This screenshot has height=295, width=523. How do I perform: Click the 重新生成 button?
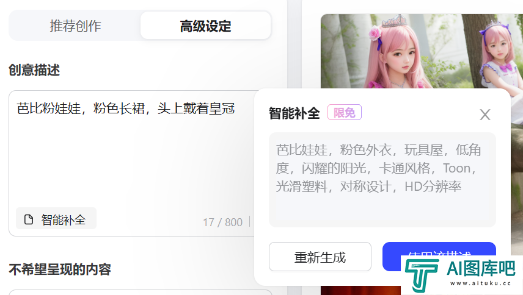click(x=320, y=257)
